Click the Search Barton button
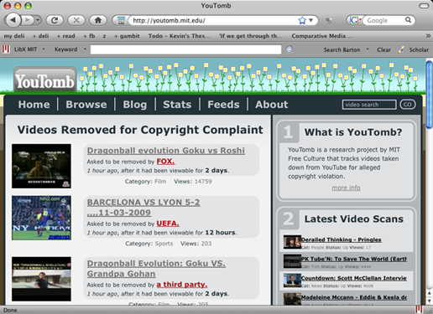This screenshot has height=314, width=433. pyautogui.click(x=342, y=49)
